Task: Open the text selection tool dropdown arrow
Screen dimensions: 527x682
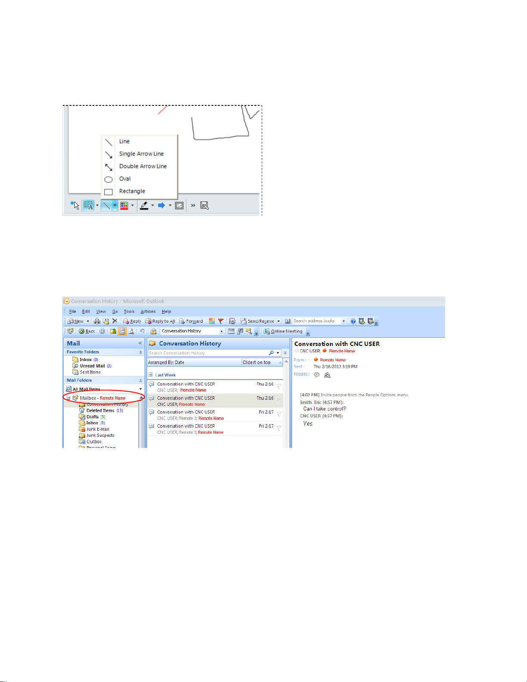Action: pyautogui.click(x=97, y=205)
